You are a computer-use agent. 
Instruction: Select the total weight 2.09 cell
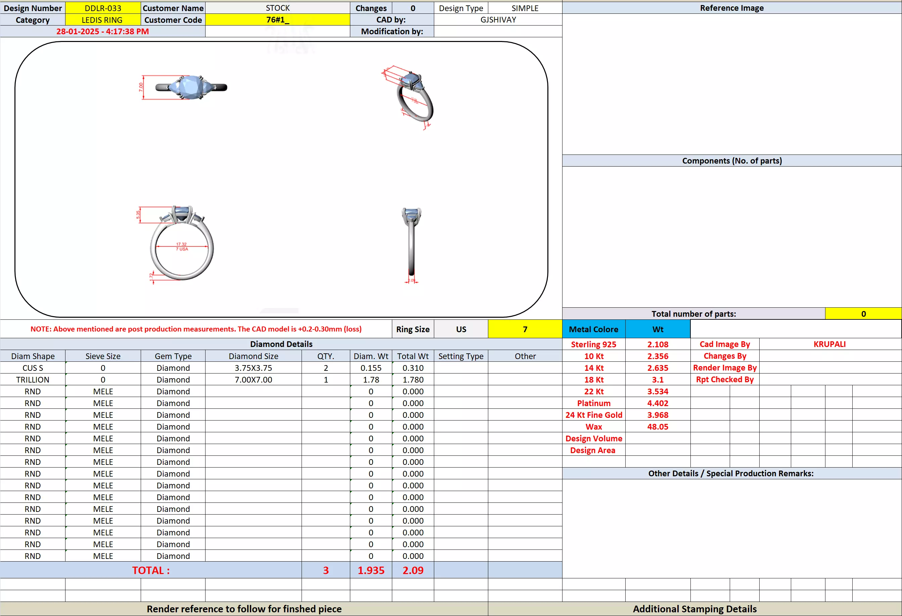pyautogui.click(x=413, y=570)
